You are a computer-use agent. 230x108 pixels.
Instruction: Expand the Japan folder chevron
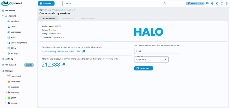coord(6,98)
